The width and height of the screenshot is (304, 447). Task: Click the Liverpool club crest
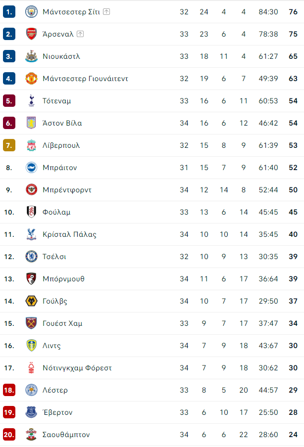click(31, 145)
